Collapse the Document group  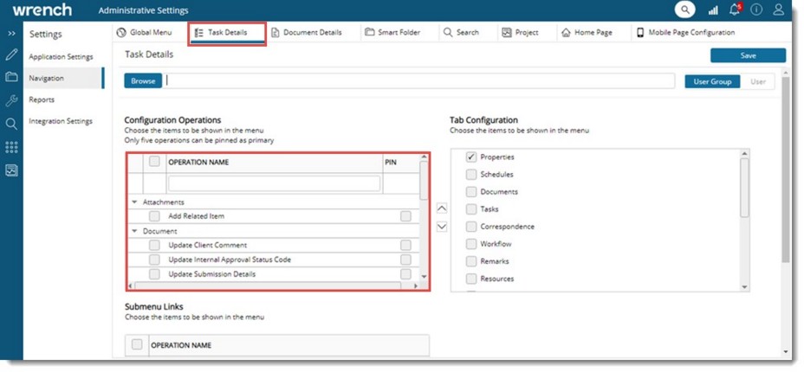point(134,231)
